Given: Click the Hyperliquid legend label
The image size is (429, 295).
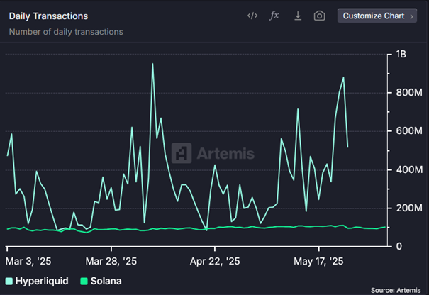Looking at the screenshot, I should click(x=42, y=281).
